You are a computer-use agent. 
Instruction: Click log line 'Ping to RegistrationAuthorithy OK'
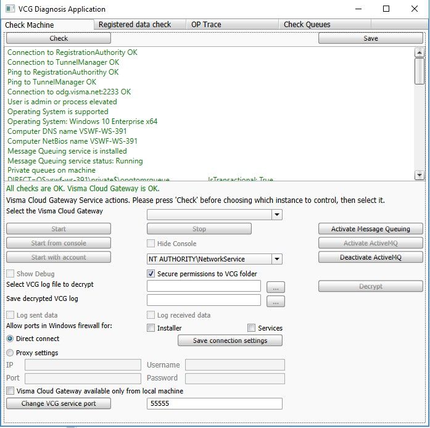point(63,72)
